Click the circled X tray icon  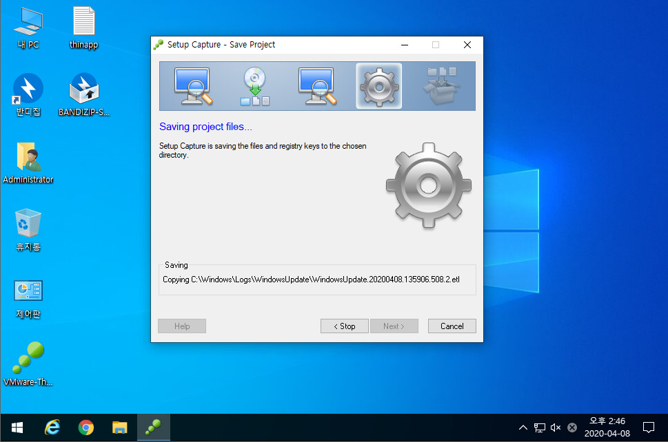(x=572, y=428)
